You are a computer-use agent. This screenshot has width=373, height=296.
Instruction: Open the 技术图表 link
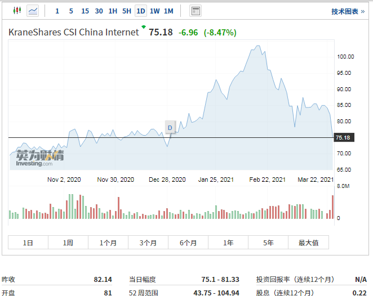[348, 11]
